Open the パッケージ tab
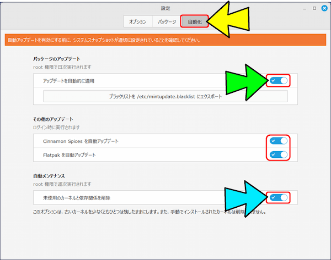 tap(166, 22)
